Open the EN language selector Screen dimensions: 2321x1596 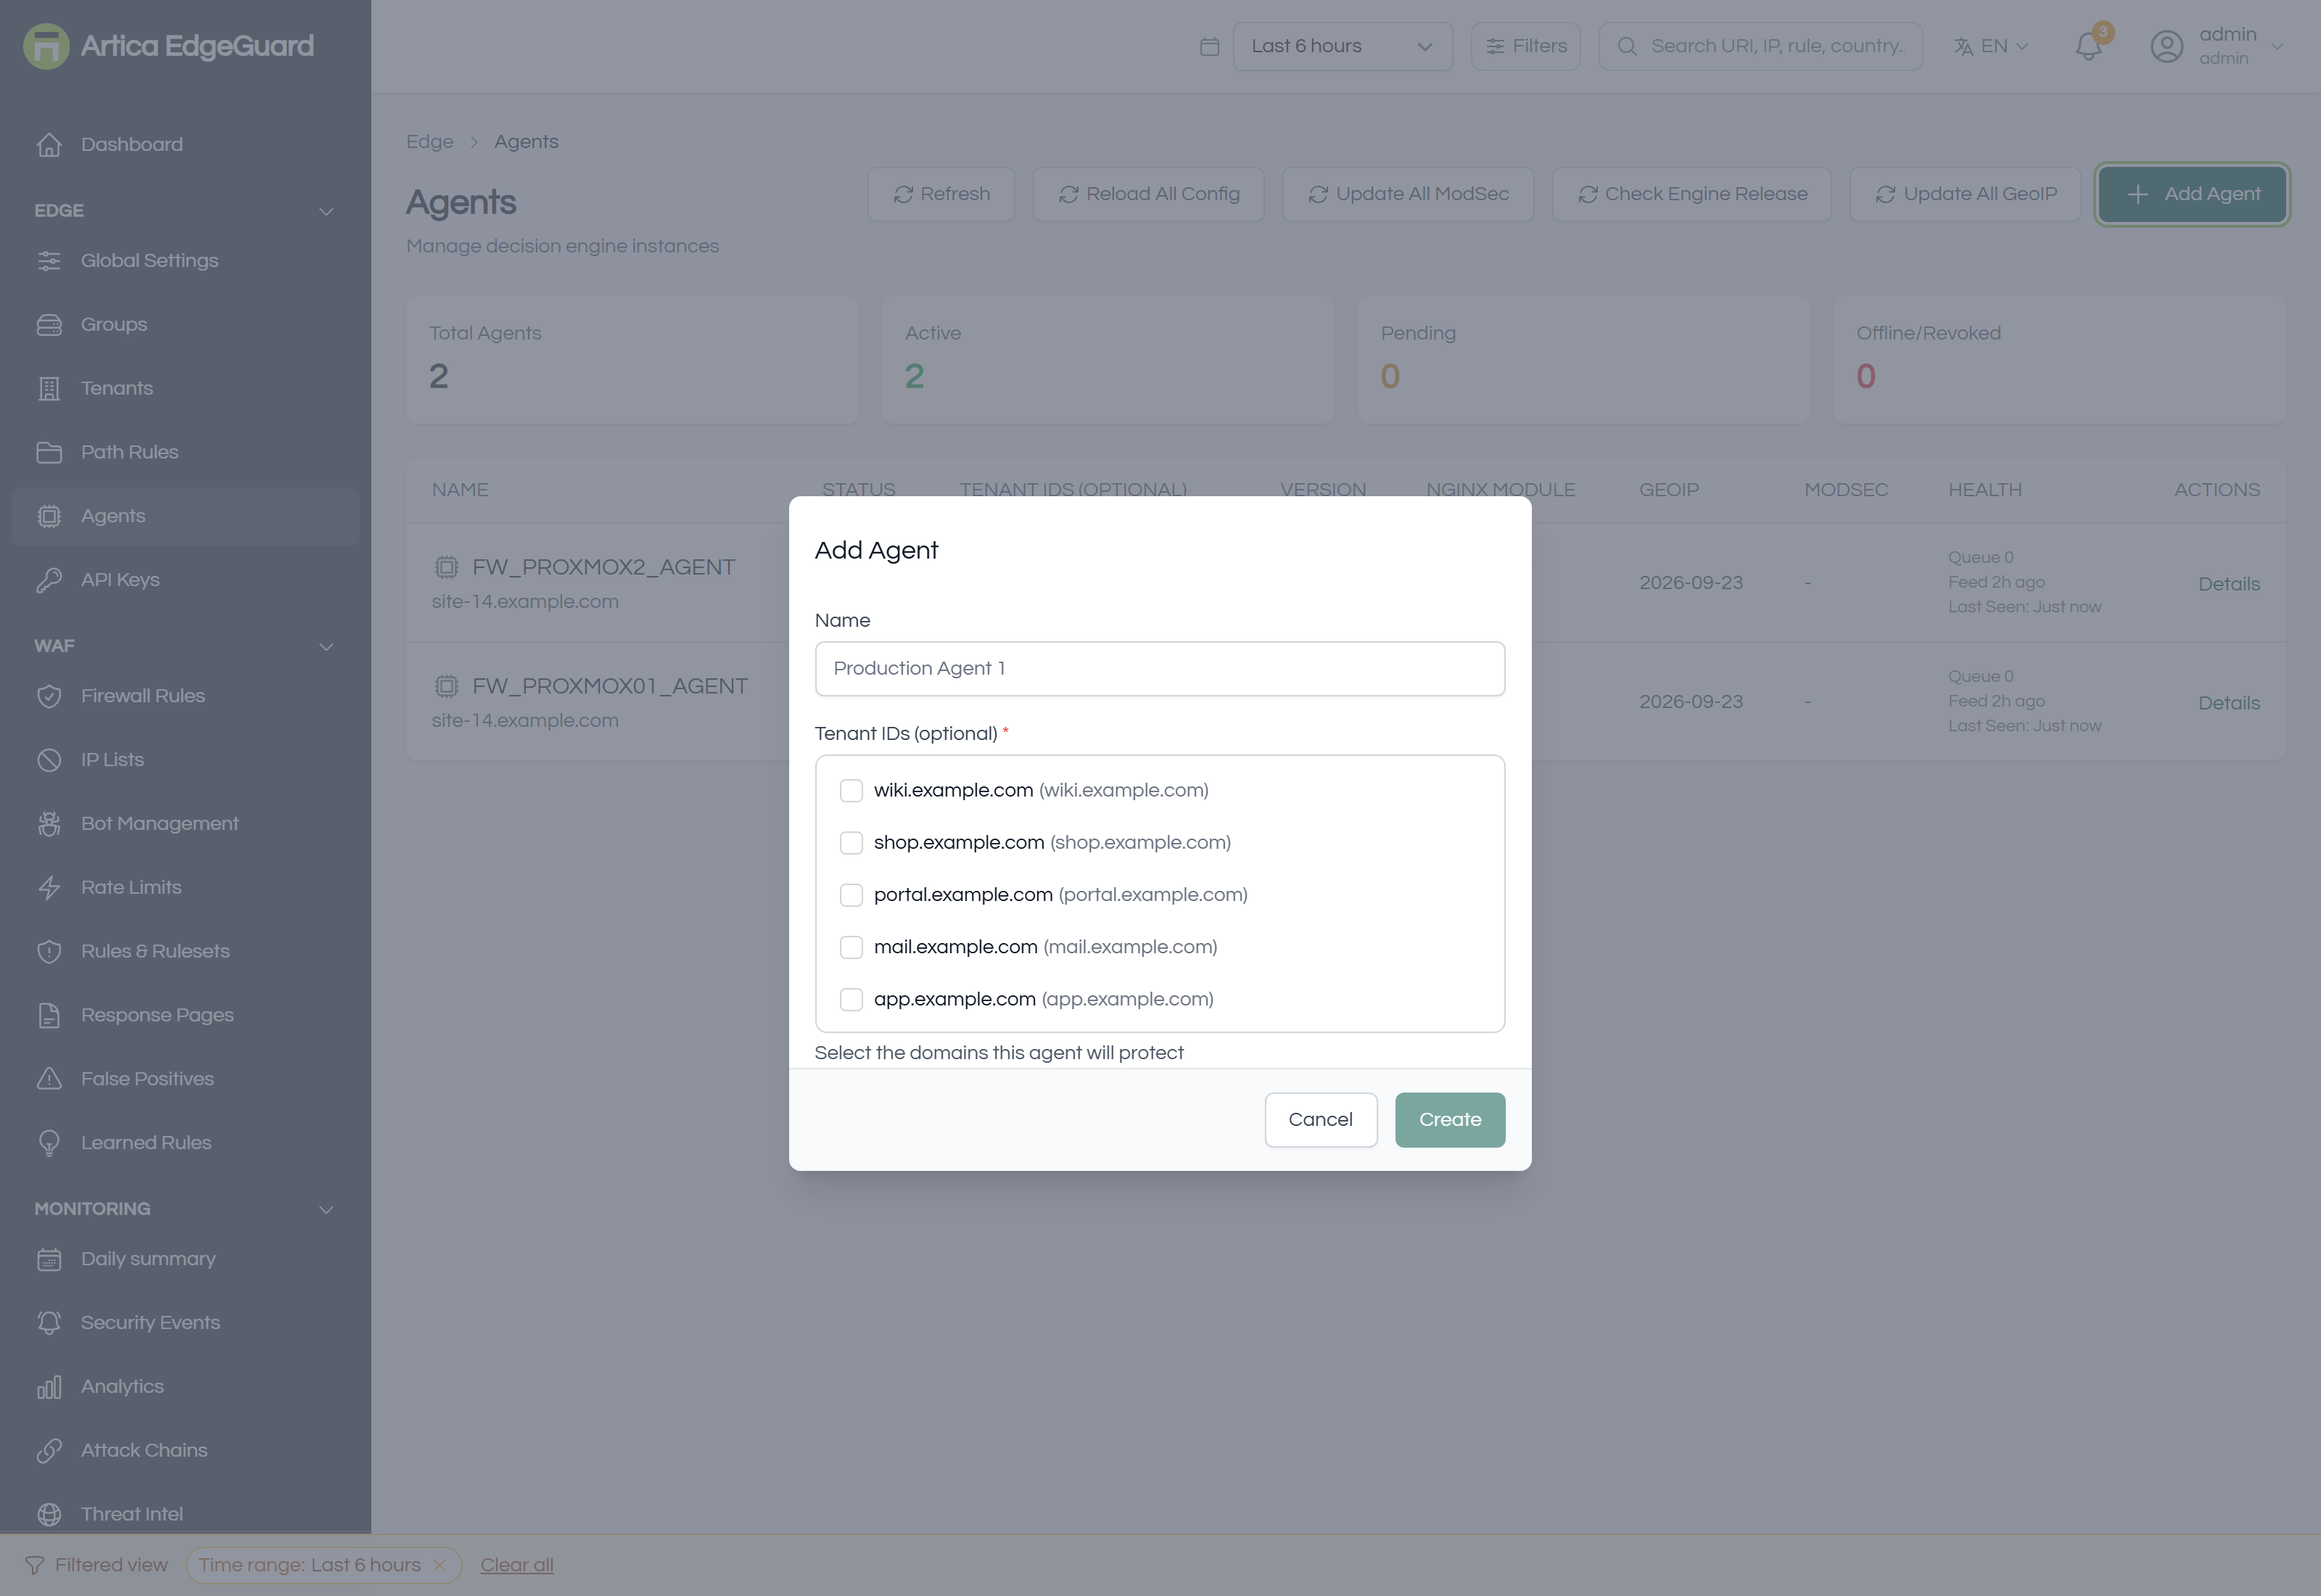(x=1991, y=46)
